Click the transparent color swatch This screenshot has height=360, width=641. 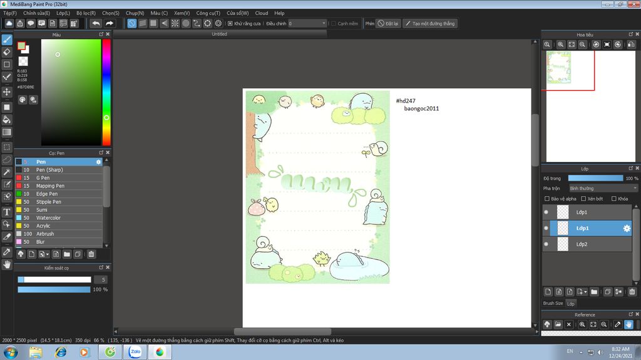[23, 61]
